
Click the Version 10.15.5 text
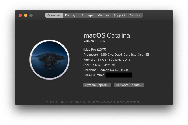(94, 41)
